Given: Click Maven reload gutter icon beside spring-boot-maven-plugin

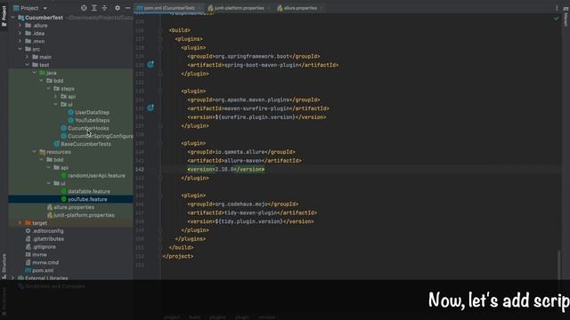Looking at the screenshot, I should pyautogui.click(x=151, y=65).
